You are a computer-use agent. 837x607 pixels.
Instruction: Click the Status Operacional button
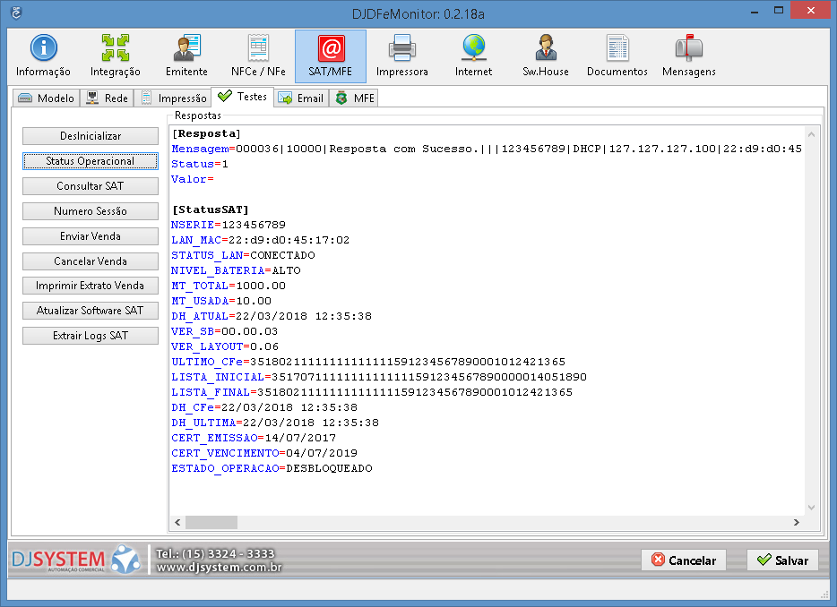(91, 161)
